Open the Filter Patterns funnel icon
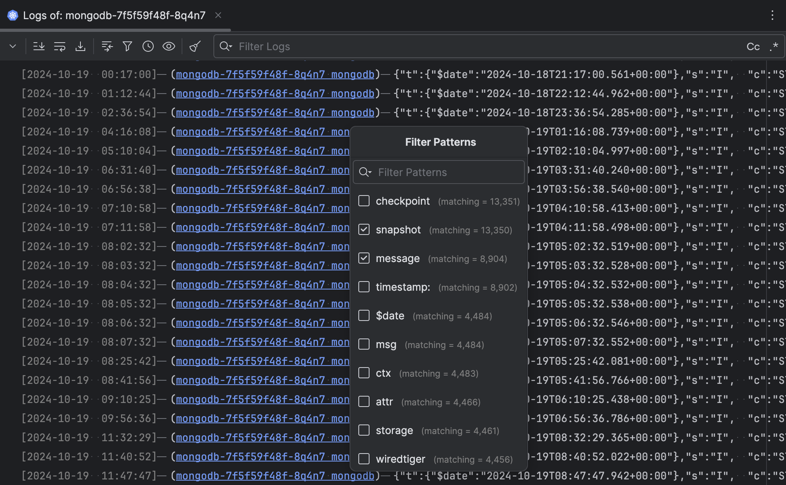 127,46
